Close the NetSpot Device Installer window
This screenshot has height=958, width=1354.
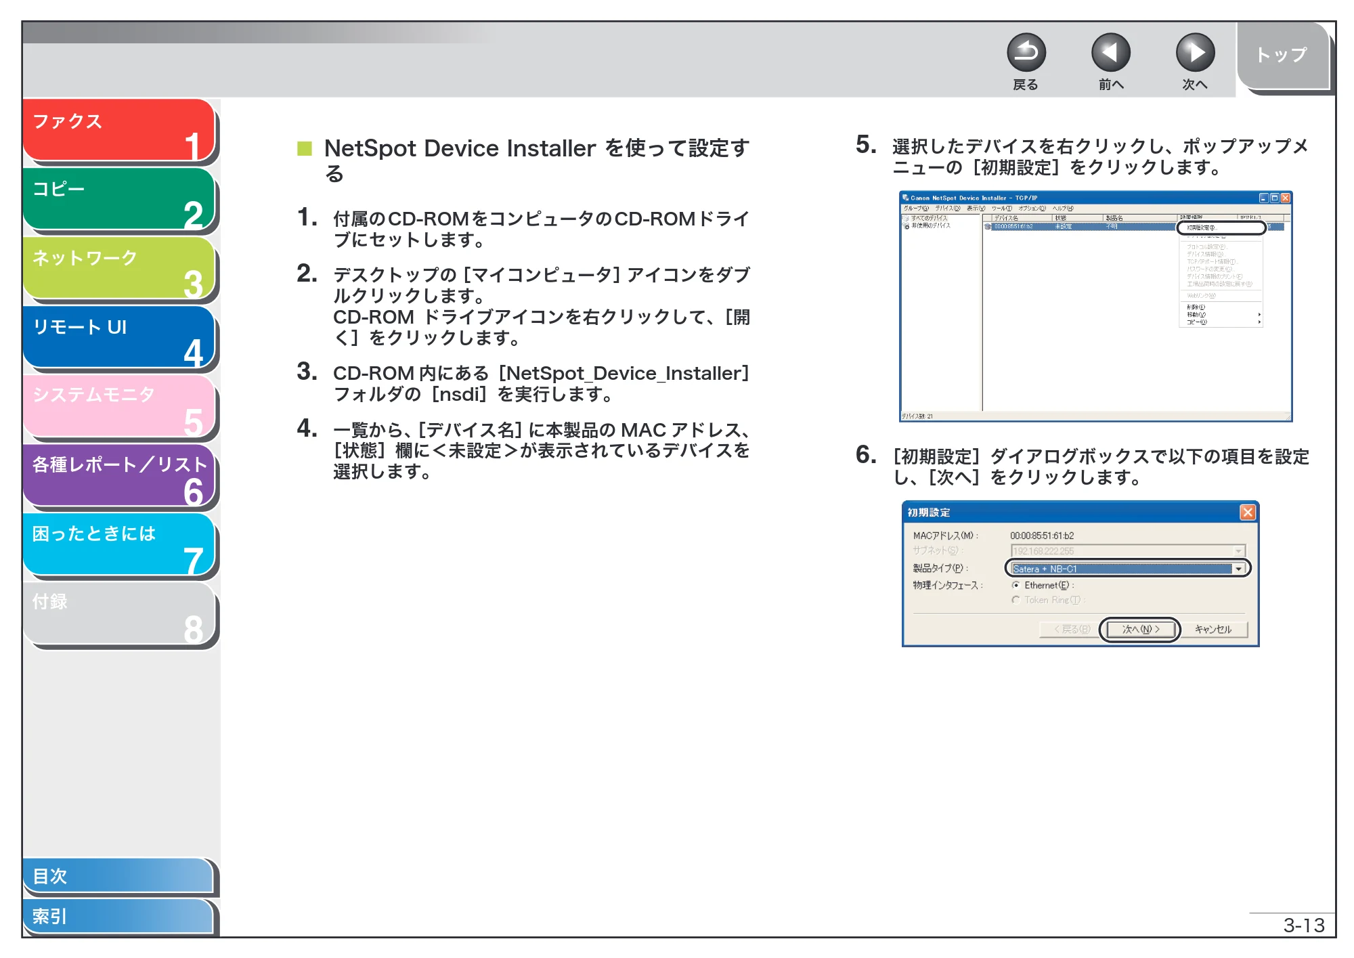point(1285,198)
